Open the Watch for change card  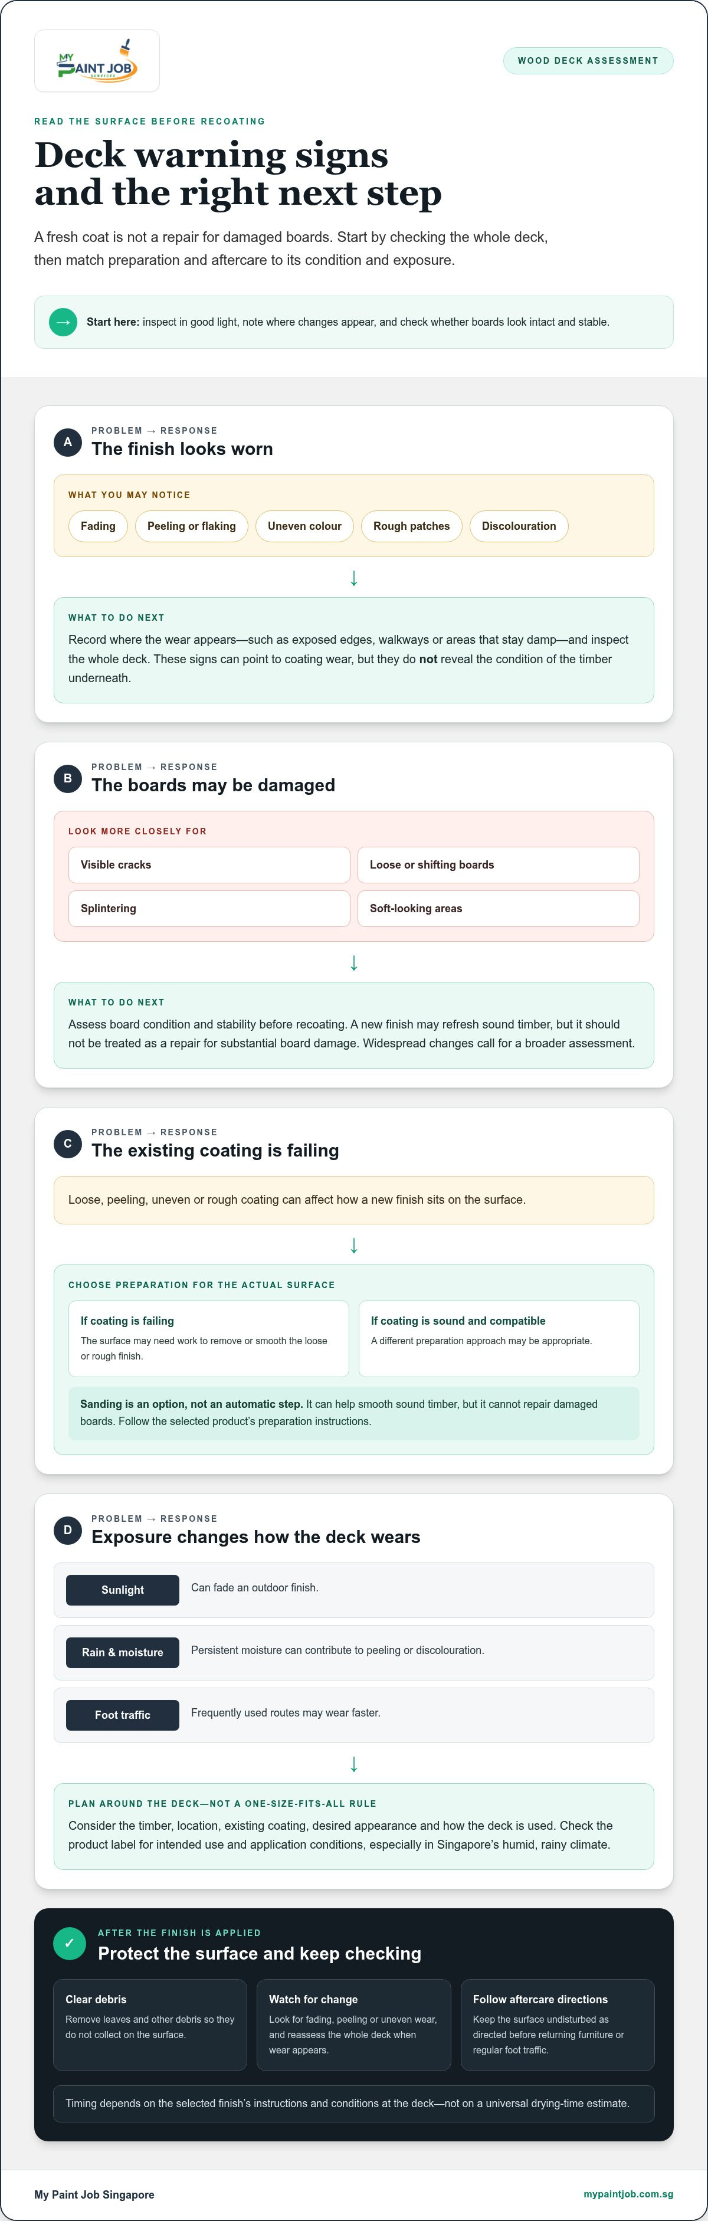pyautogui.click(x=353, y=2025)
